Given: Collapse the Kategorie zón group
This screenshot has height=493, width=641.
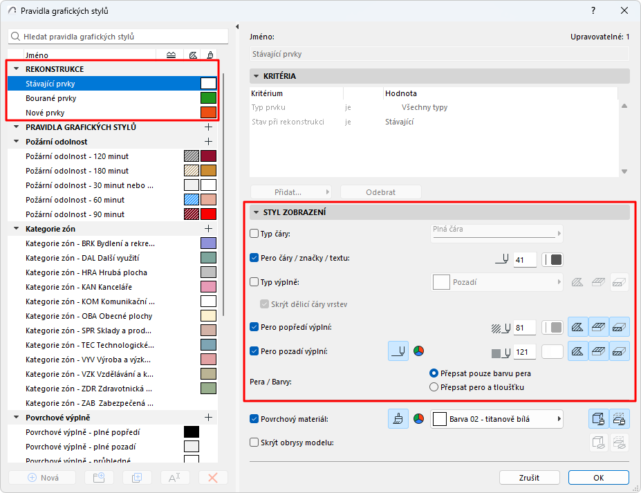Looking at the screenshot, I should [x=17, y=228].
